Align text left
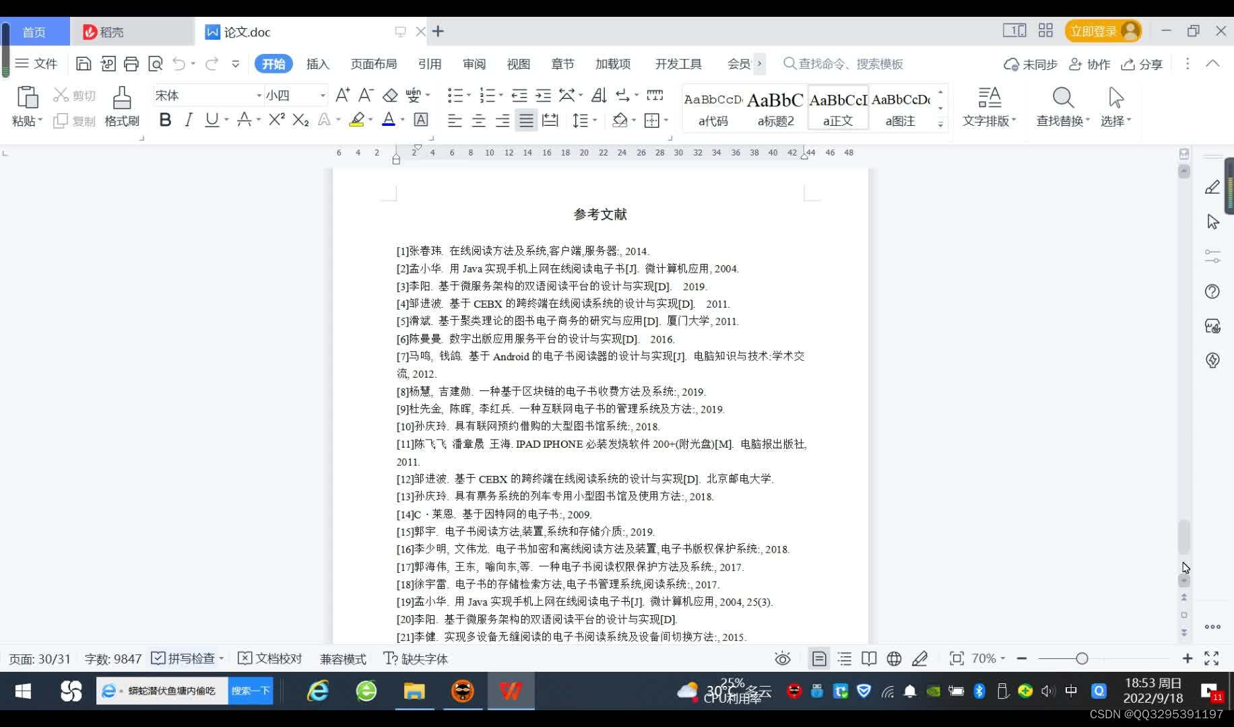Image resolution: width=1234 pixels, height=727 pixels. (x=455, y=120)
